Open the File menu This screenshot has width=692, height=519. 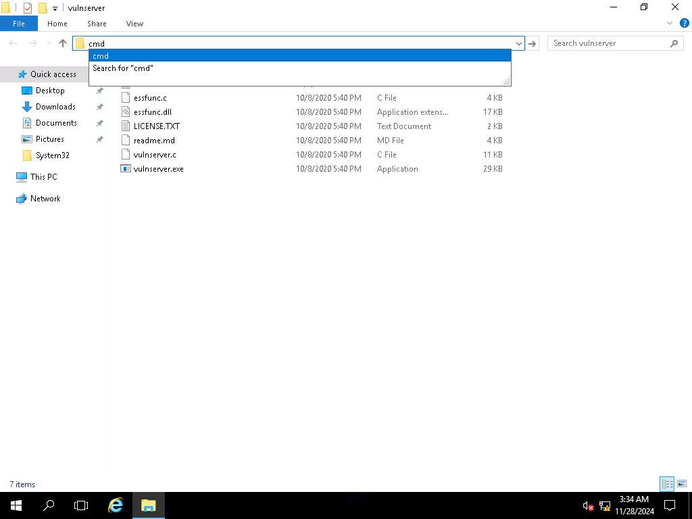click(19, 24)
